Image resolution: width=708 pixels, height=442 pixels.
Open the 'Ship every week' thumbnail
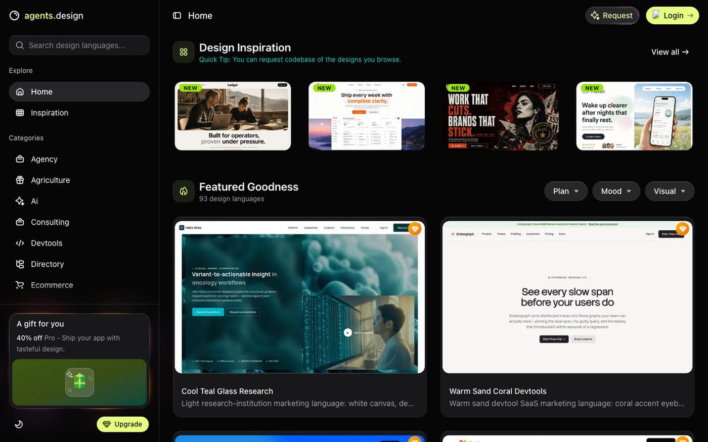click(x=367, y=116)
